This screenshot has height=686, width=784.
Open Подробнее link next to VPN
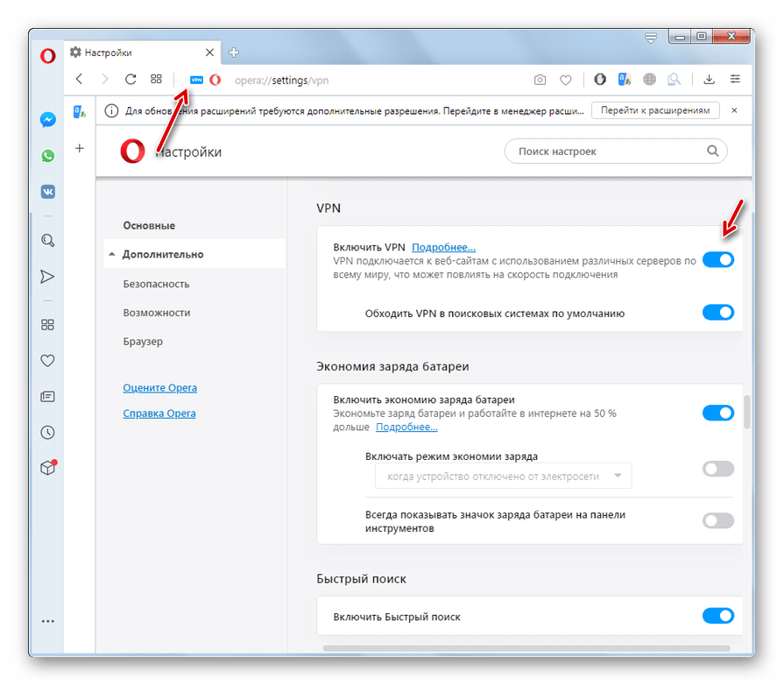point(443,247)
